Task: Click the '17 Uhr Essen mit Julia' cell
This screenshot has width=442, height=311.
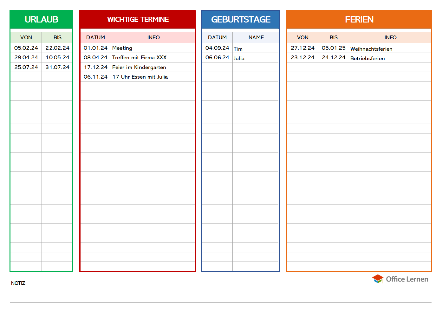Action: pos(140,77)
